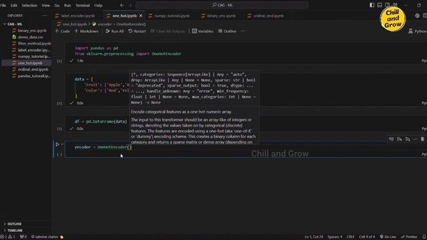Image resolution: width=427 pixels, height=240 pixels.
Task: Toggle the secondary side bar layout icon
Action: 387,5
